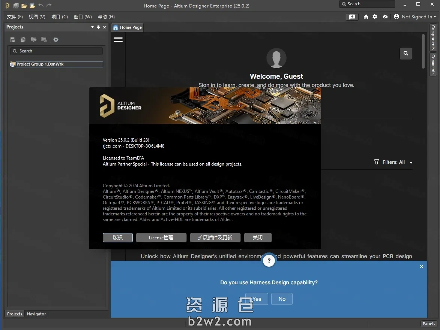Screen dimensions: 440x330
Task: Answer Yes to Harness Design question
Action: click(x=256, y=299)
